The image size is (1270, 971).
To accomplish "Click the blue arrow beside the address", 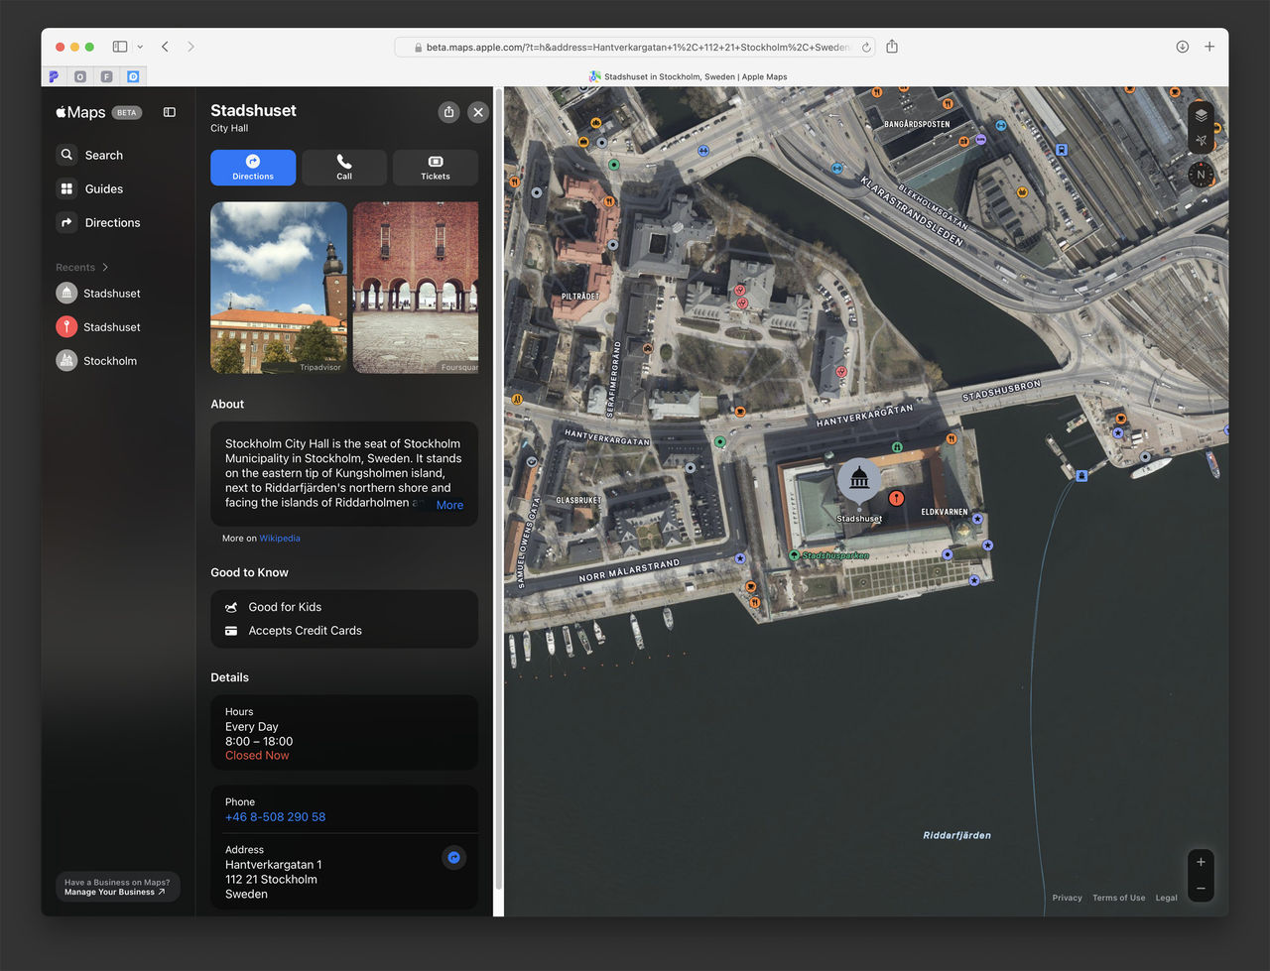I will click(453, 857).
